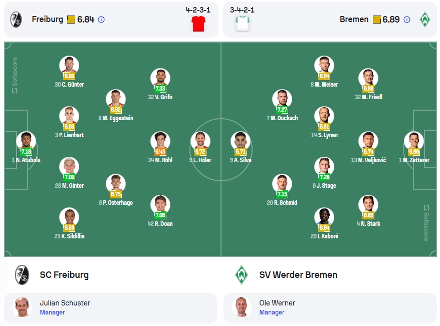Viewport: 440px width, 326px height.
Task: Select M. Ducksch's player avatar
Action: [282, 99]
